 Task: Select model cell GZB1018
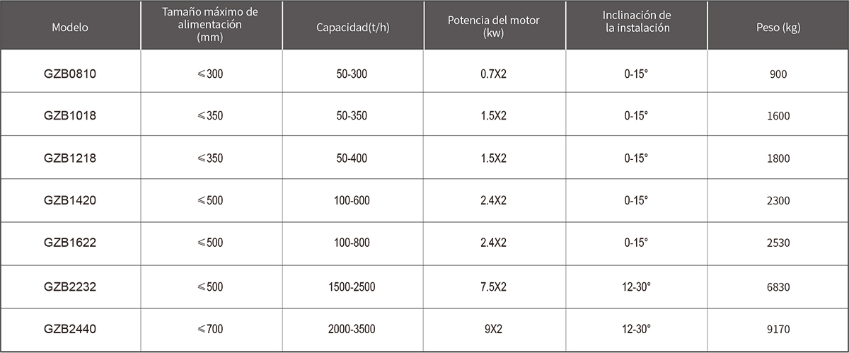tap(70, 115)
